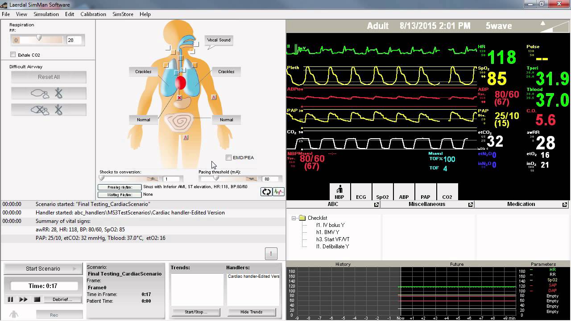
Task: Open the Debrief dialog
Action: [x=62, y=300]
